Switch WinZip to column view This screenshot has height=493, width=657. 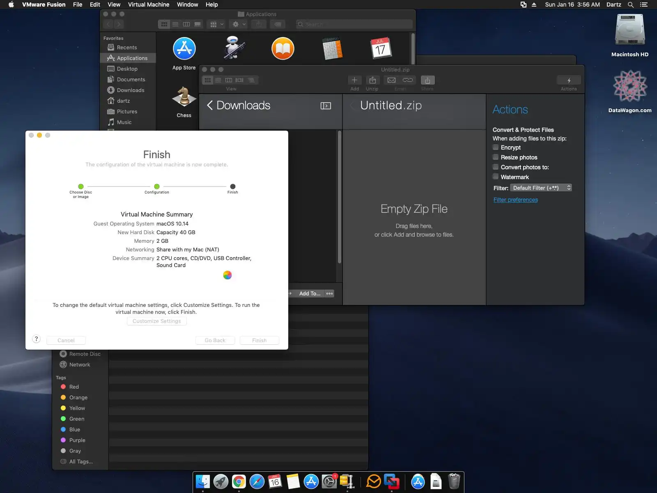229,80
